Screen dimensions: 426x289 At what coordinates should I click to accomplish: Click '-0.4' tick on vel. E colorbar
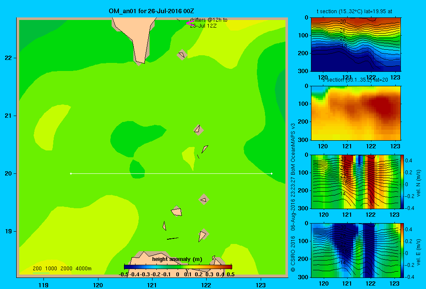click(409, 277)
